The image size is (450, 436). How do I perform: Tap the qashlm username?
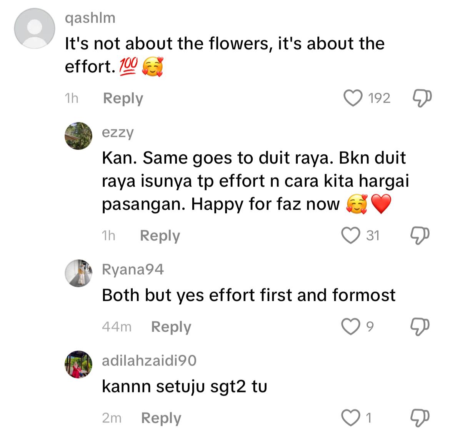pyautogui.click(x=90, y=18)
